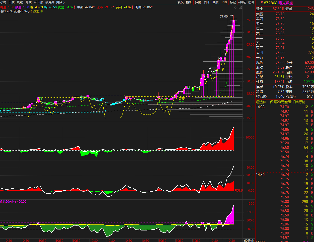Click the 60分钟 period label at chart bottom

249,240
